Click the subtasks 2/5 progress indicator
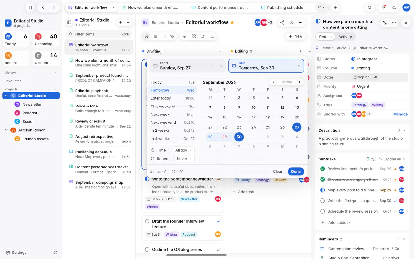This screenshot has height=259, width=414. [371, 159]
